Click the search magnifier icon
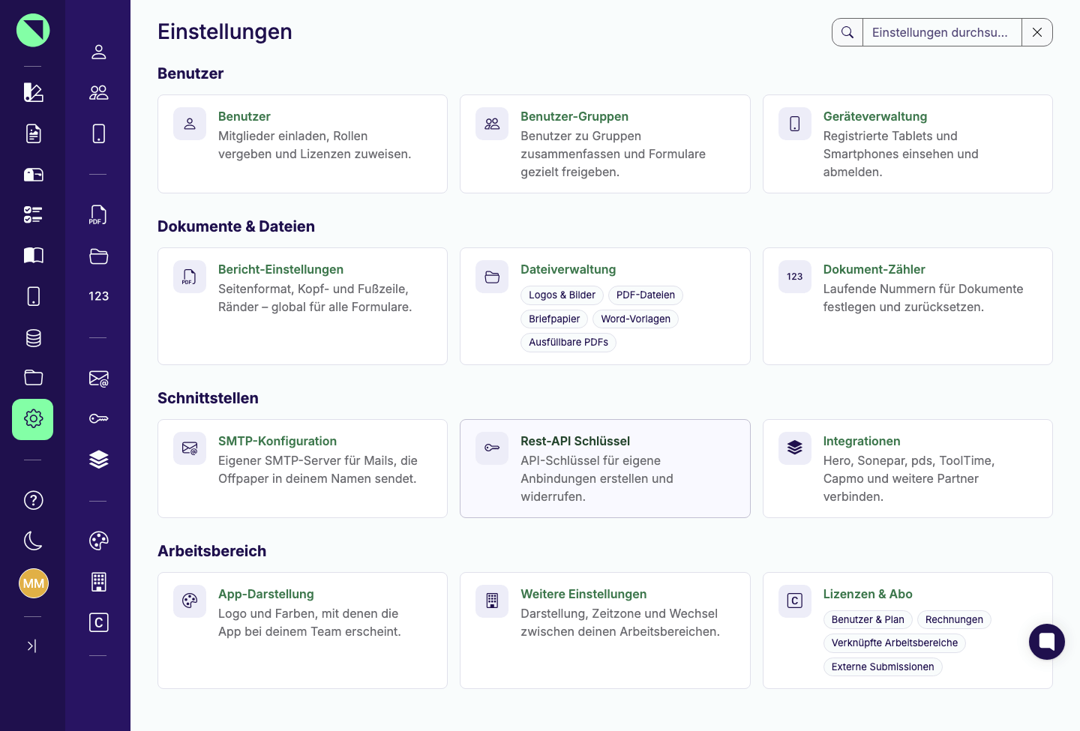 [x=847, y=32]
